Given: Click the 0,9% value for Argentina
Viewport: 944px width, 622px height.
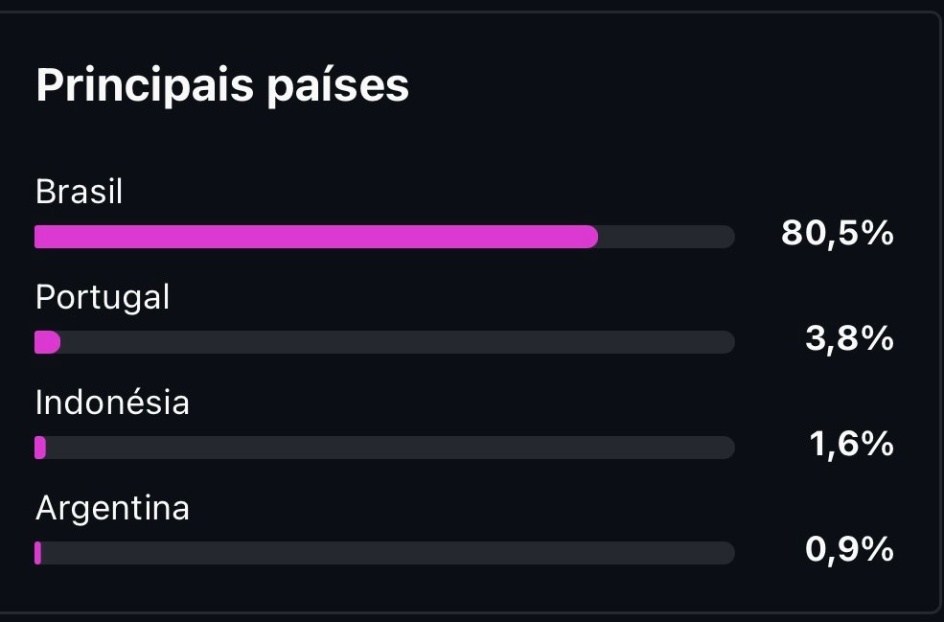Looking at the screenshot, I should pyautogui.click(x=849, y=549).
